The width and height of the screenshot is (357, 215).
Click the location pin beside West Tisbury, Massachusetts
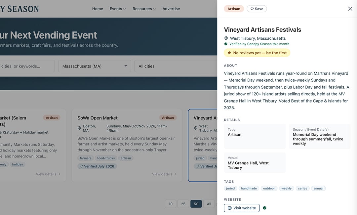tap(226, 38)
